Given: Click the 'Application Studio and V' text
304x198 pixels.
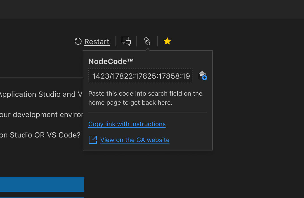Looking at the screenshot, I should click(x=41, y=94).
